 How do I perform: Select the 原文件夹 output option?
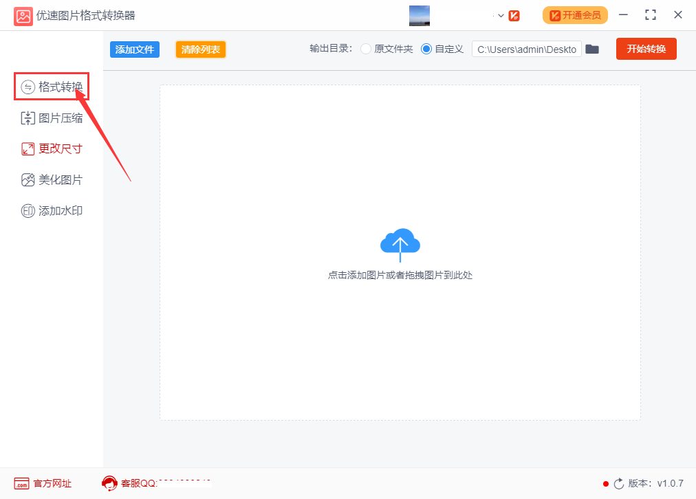pos(365,49)
